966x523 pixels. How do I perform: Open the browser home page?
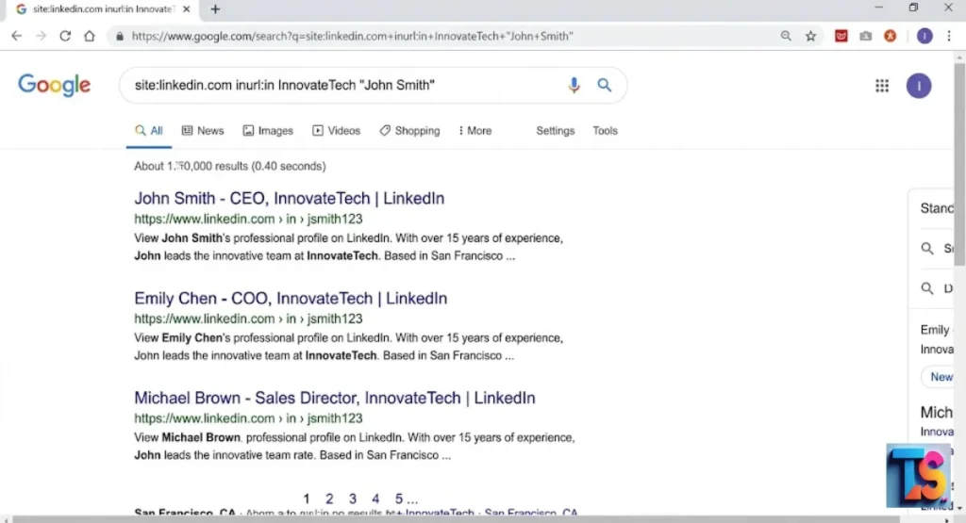pyautogui.click(x=90, y=36)
